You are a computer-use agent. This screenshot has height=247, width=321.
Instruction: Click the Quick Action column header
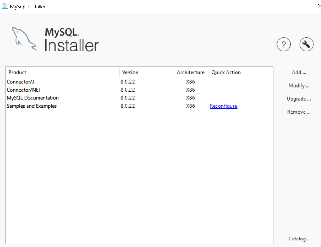click(x=234, y=72)
